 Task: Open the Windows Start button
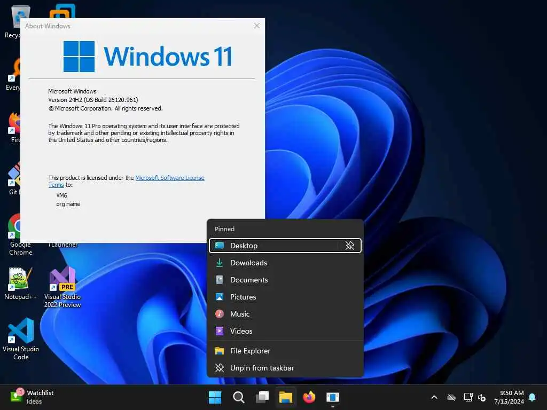[x=215, y=397]
